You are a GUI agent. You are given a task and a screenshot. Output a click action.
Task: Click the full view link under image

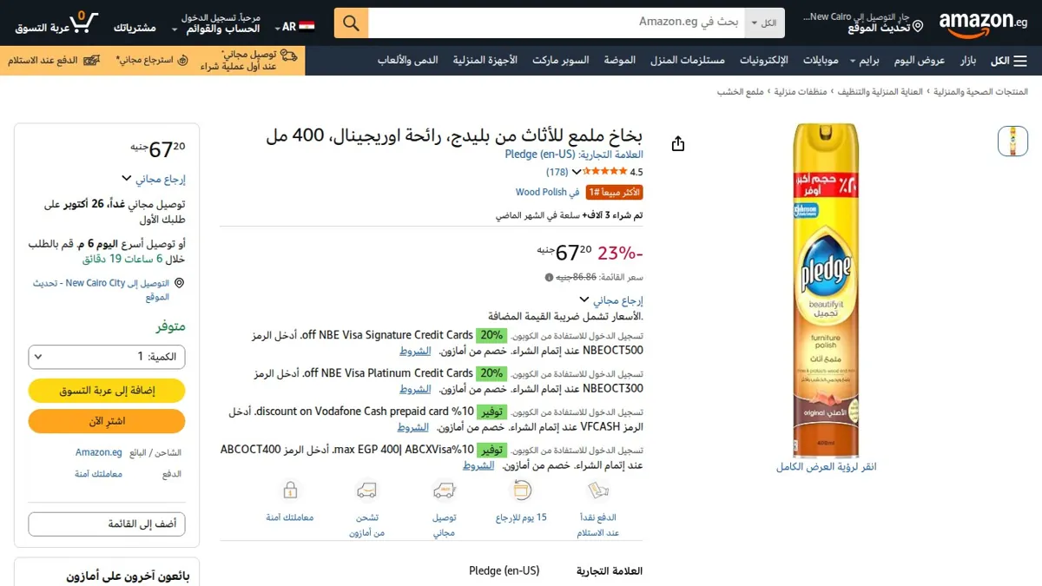coord(827,467)
